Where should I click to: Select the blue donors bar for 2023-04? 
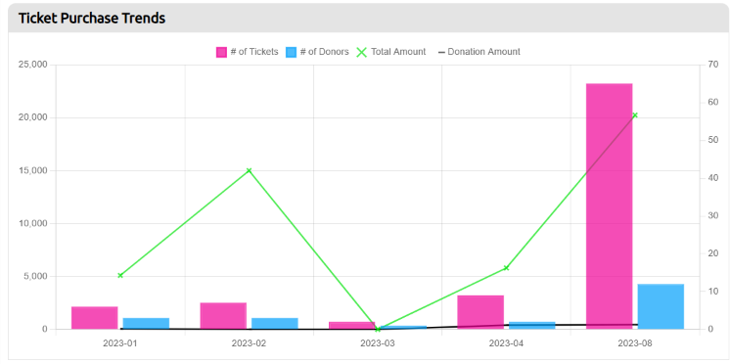pos(532,326)
